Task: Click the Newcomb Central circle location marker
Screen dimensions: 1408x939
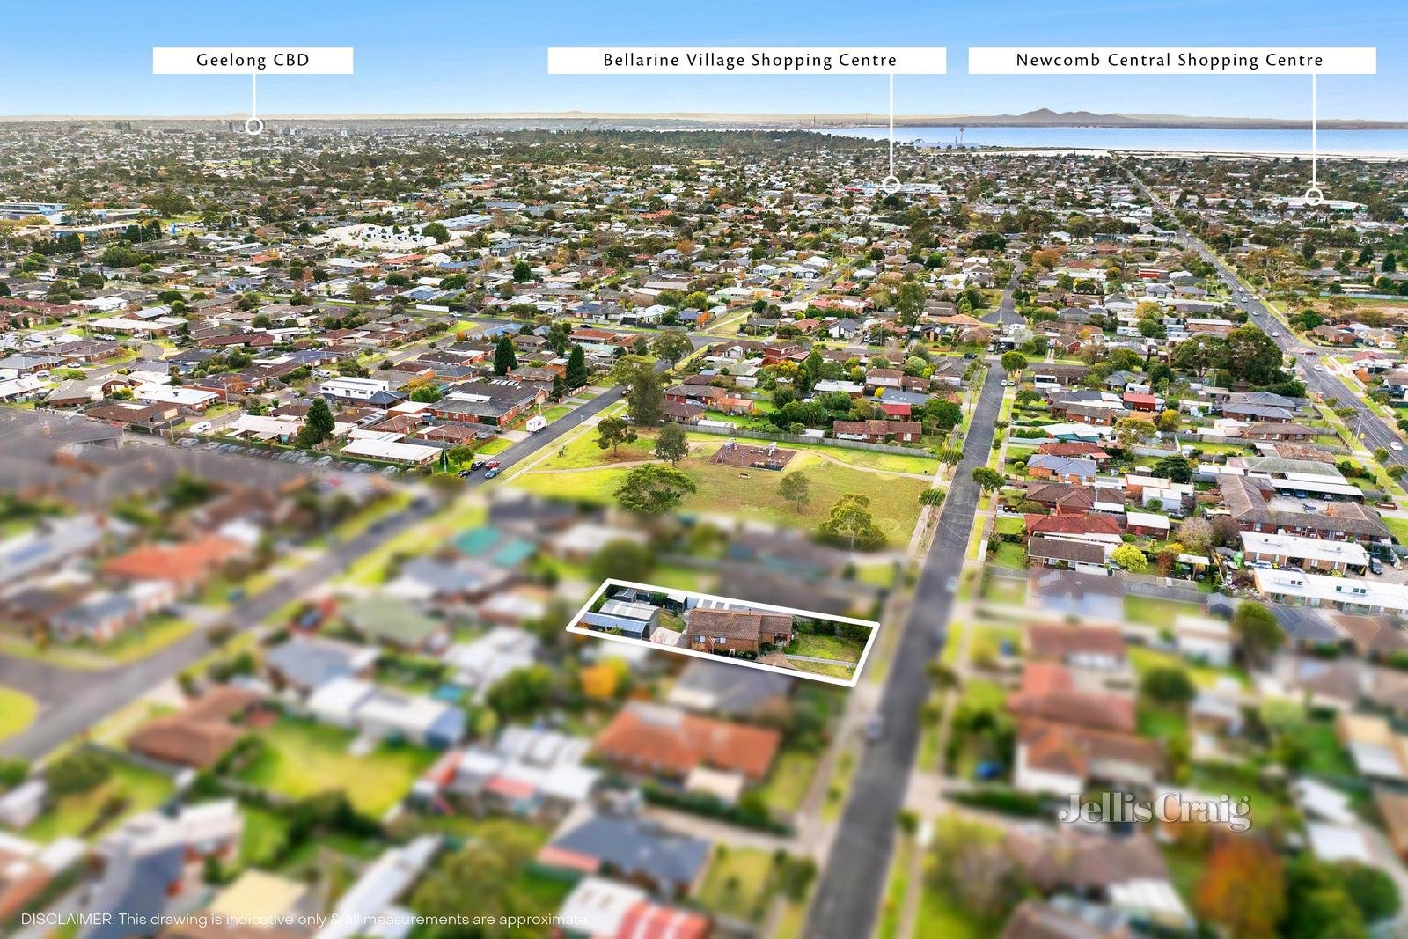Action: [1313, 197]
